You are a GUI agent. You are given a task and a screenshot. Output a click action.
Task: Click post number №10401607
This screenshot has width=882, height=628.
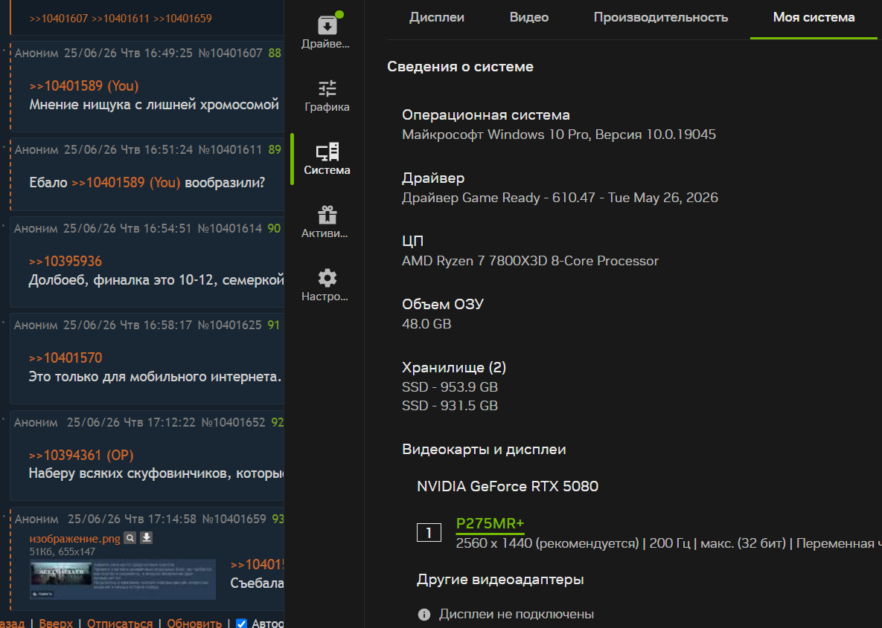click(230, 54)
